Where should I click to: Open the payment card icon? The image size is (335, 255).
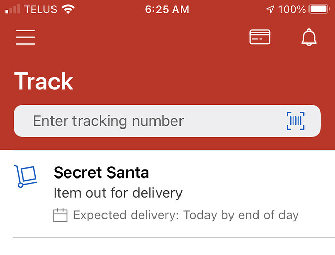pyautogui.click(x=260, y=37)
